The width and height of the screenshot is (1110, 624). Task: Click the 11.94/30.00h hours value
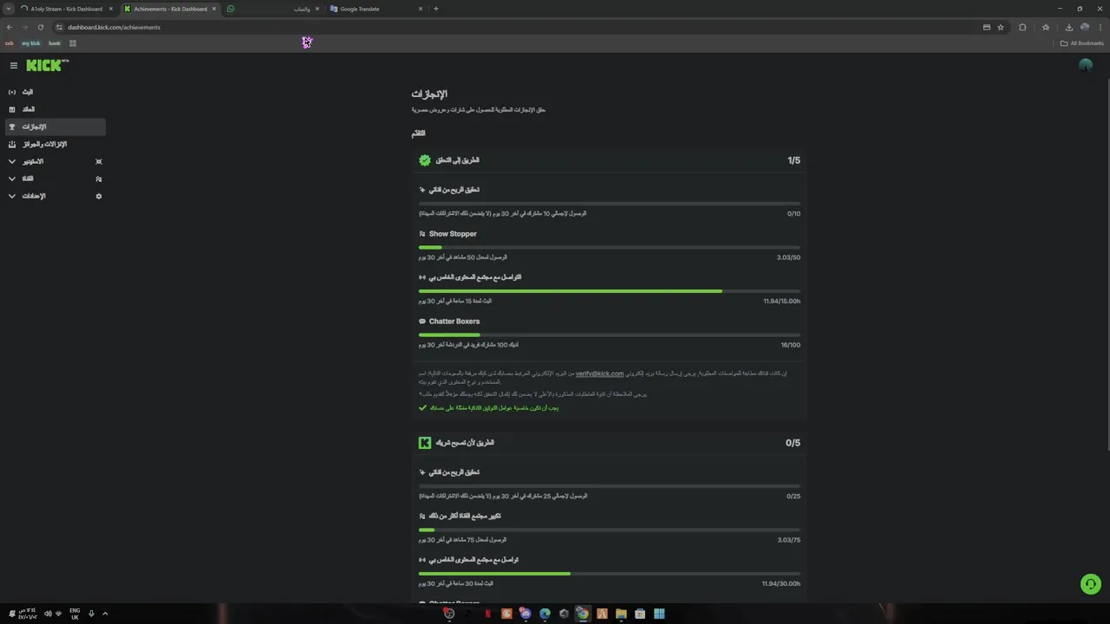pyautogui.click(x=781, y=584)
